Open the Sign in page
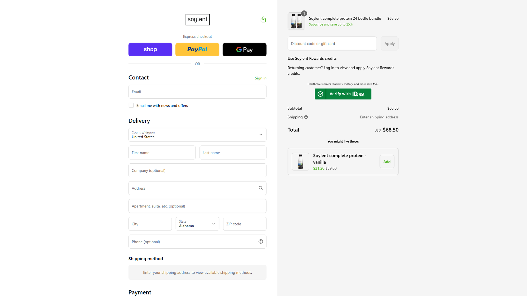The width and height of the screenshot is (527, 296). tap(260, 78)
